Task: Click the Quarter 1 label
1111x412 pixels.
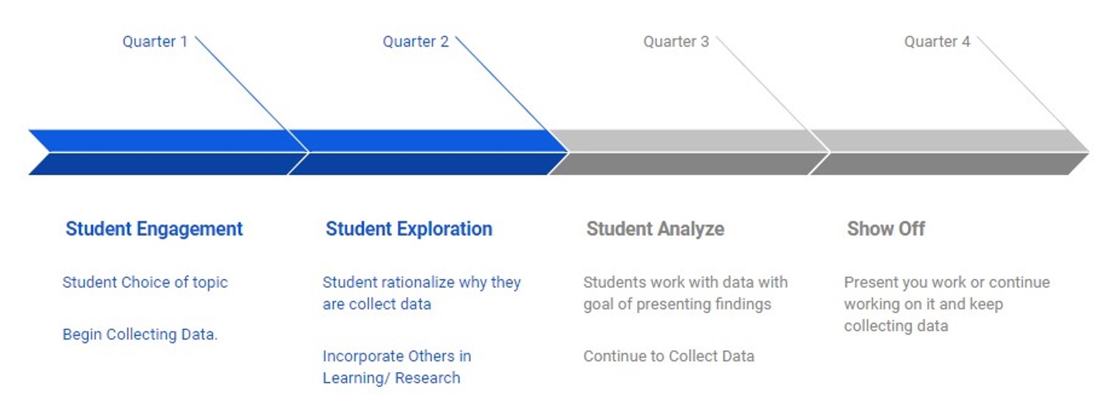Action: pos(155,41)
